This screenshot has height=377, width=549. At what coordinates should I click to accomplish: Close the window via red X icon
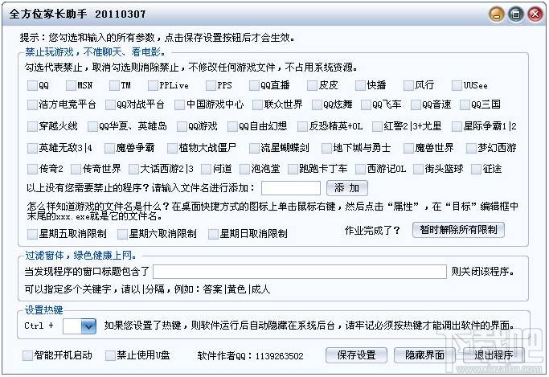(535, 14)
